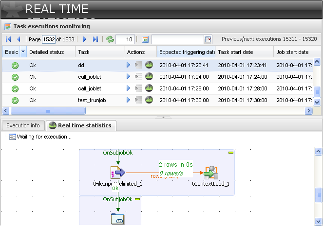Collapse the tFileInputDelimited subjob box
This screenshot has width=323, height=226.
[x=231, y=153]
